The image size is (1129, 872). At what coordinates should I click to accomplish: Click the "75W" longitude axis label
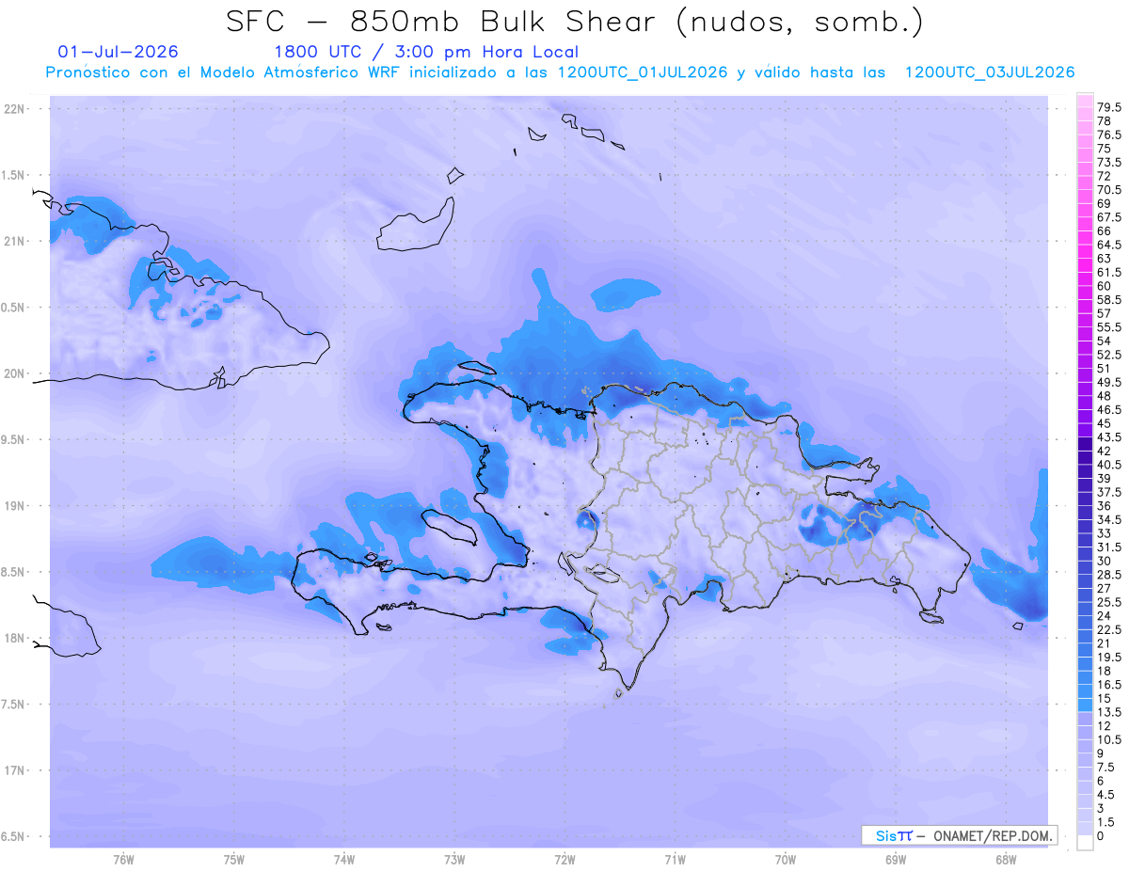tap(234, 860)
